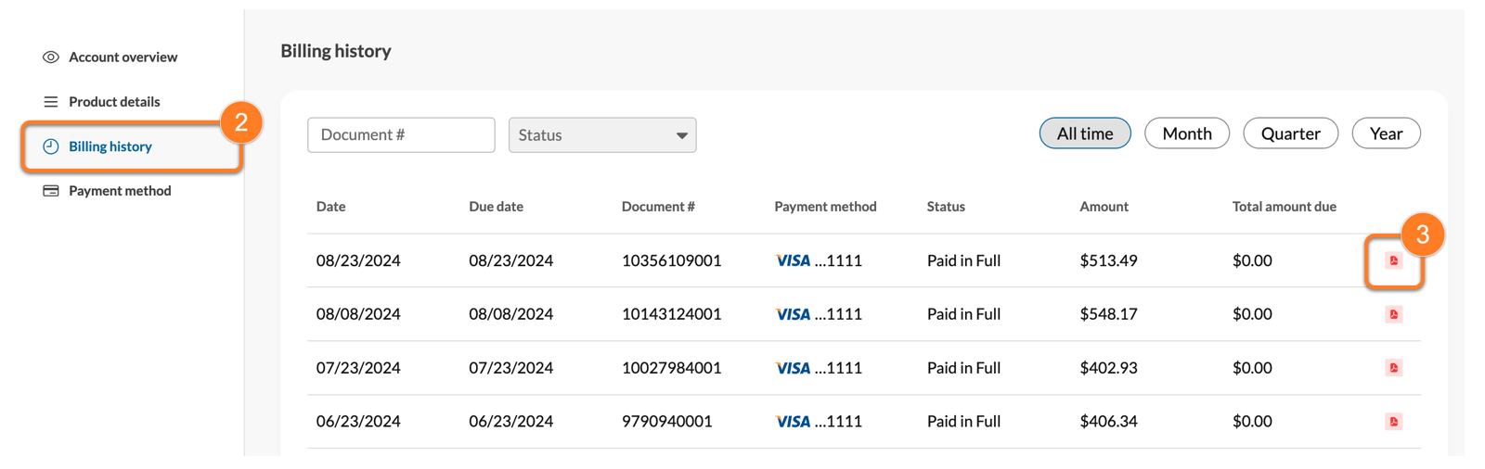Click the VISA logo in the 08/08/2024 row

coord(793,314)
